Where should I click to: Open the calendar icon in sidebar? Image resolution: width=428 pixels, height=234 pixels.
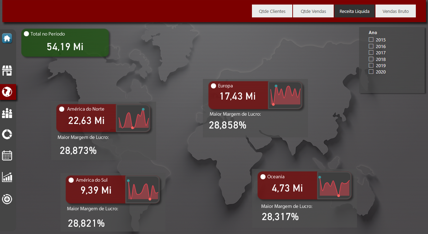(x=7, y=155)
